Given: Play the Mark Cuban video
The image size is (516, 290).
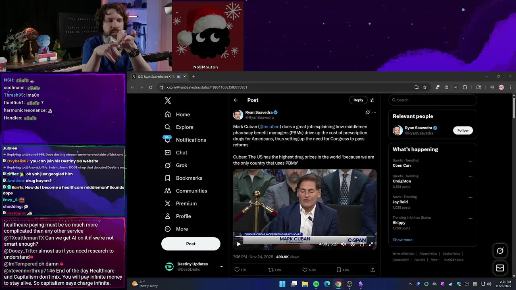Looking at the screenshot, I should pyautogui.click(x=238, y=244).
